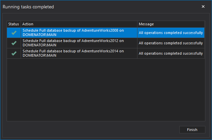
Task: Click the divider between Action and Message headers
Action: tap(137, 24)
